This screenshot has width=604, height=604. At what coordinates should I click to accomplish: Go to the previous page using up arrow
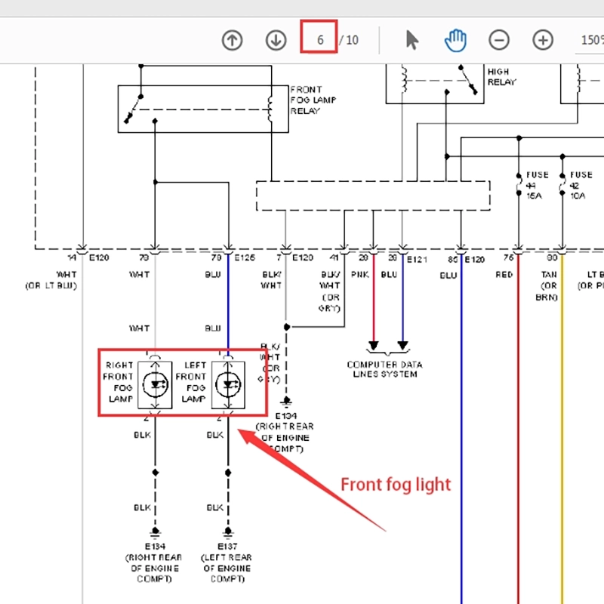coord(232,40)
